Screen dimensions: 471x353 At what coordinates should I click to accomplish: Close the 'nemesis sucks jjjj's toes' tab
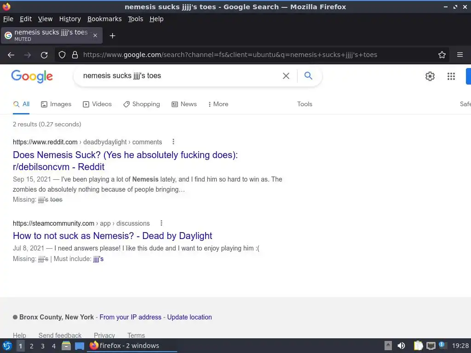95,35
